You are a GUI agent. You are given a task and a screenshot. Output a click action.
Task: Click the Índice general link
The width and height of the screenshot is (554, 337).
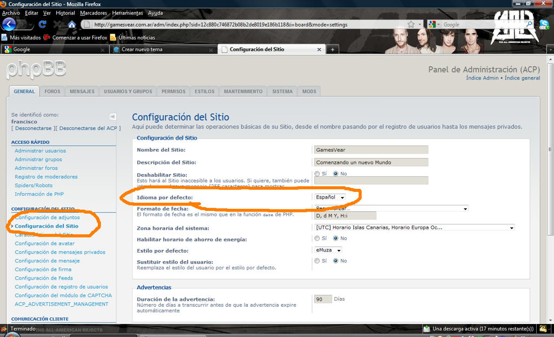522,78
